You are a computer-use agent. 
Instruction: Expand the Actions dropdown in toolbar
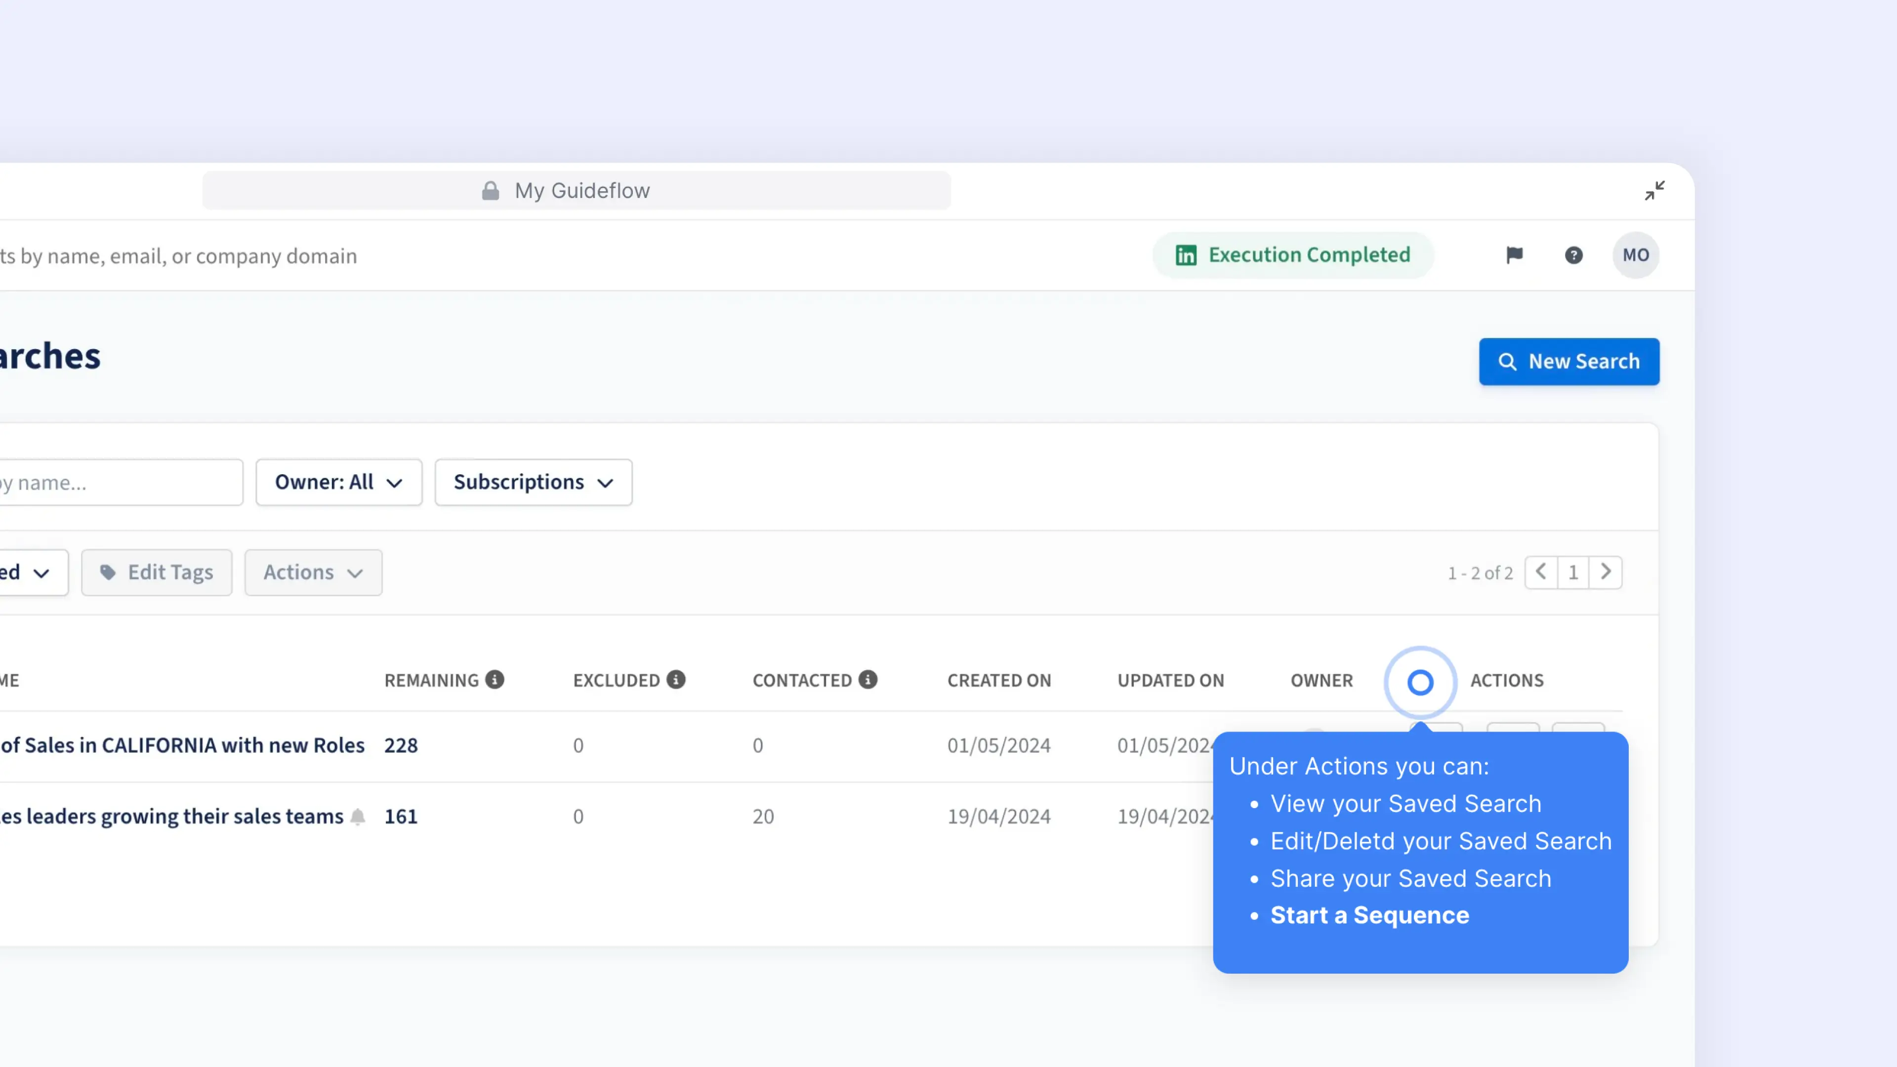point(313,572)
